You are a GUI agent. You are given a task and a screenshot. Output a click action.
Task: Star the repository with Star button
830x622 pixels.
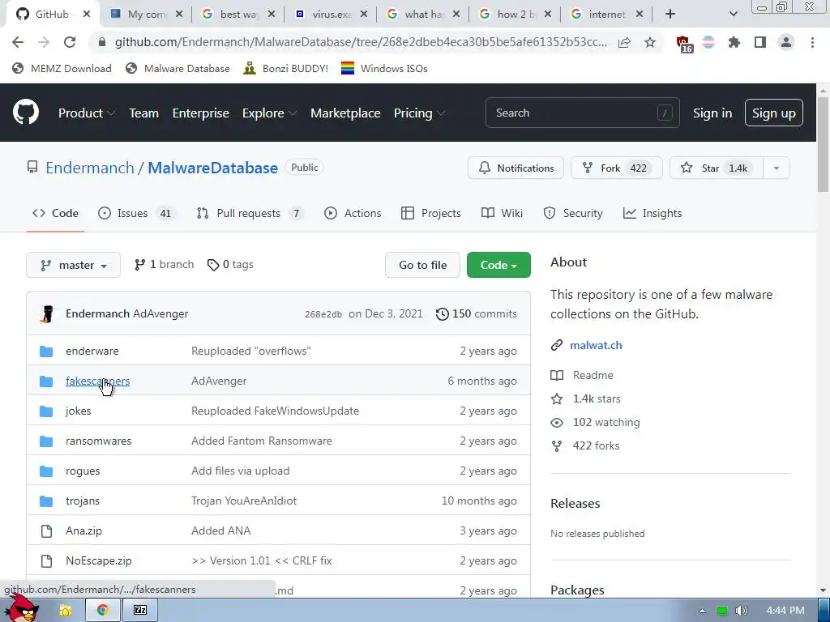(x=717, y=168)
